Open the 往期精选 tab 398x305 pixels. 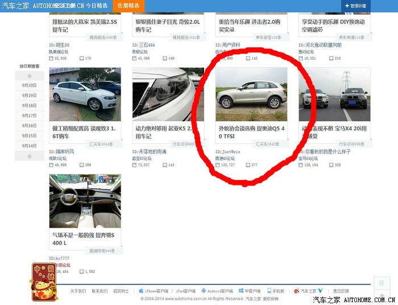point(128,6)
